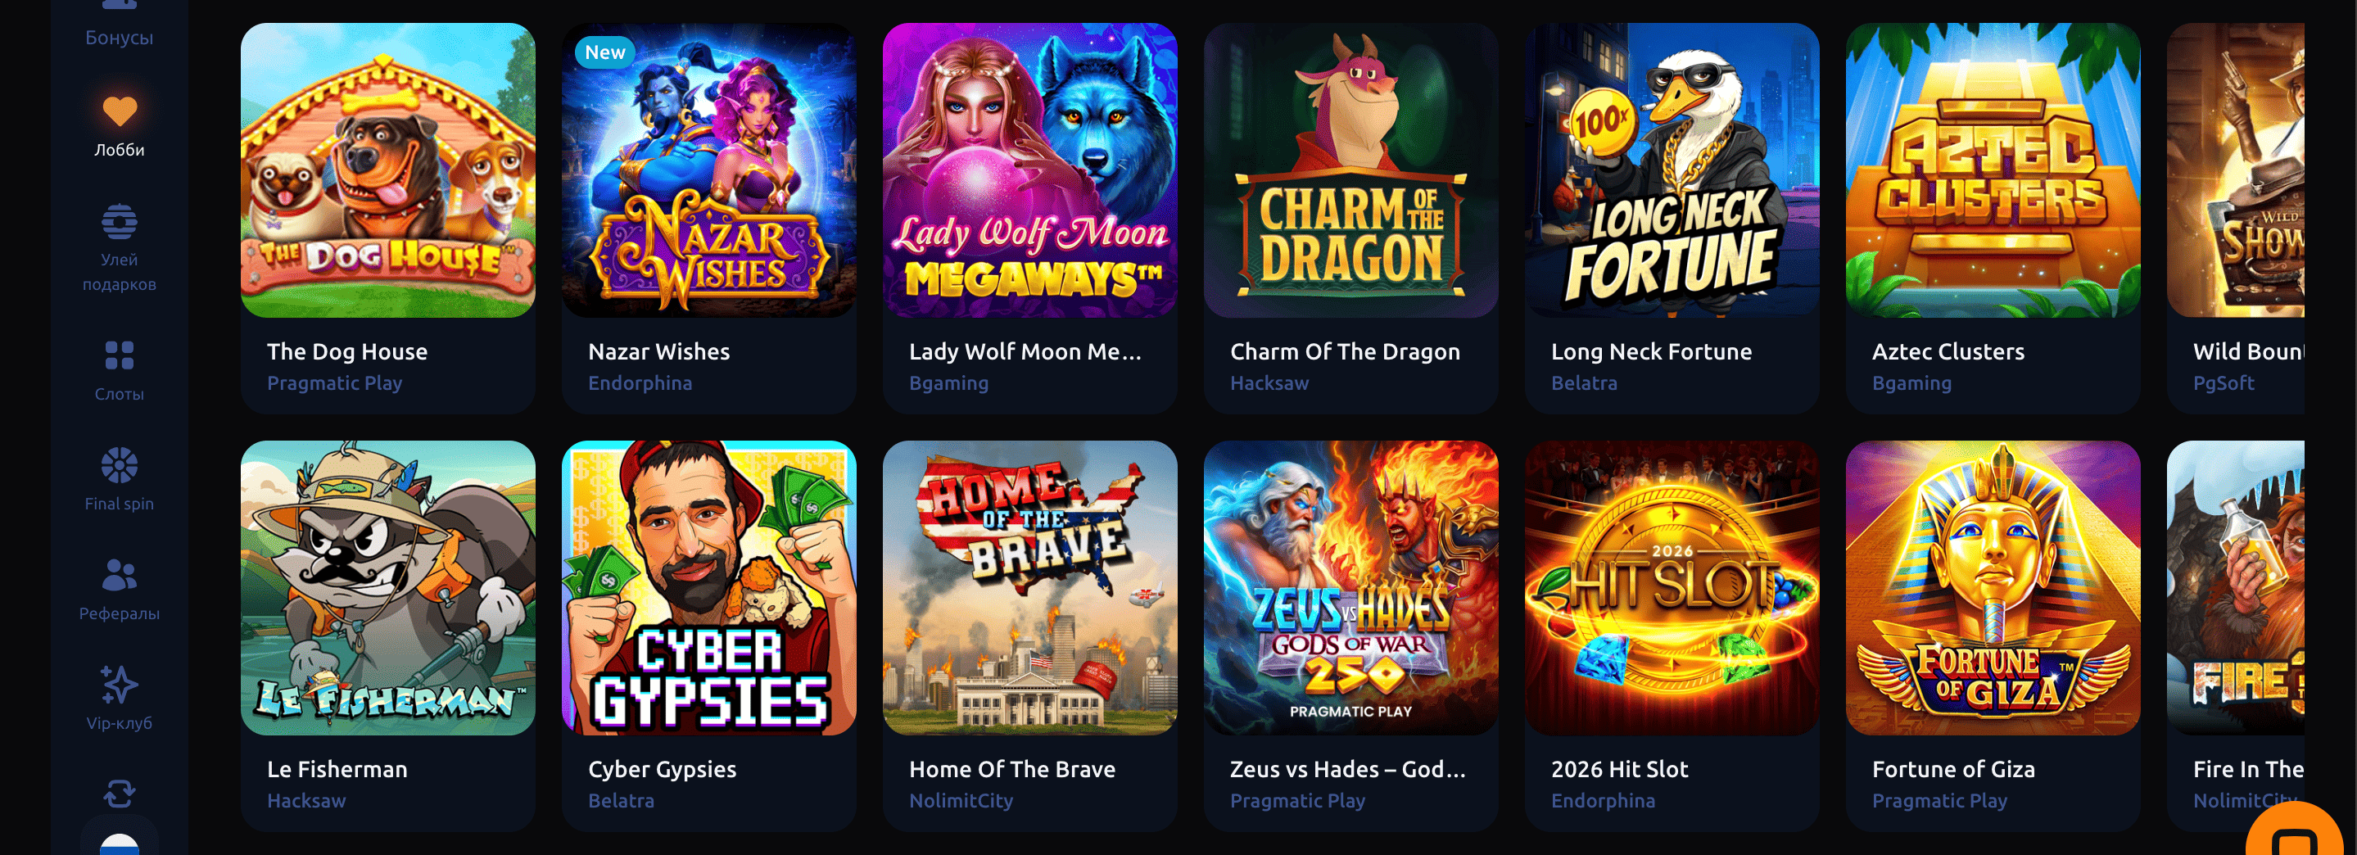This screenshot has height=855, width=2357.
Task: Open Zeus vs Hades Gods of War thumbnail
Action: click(1351, 588)
